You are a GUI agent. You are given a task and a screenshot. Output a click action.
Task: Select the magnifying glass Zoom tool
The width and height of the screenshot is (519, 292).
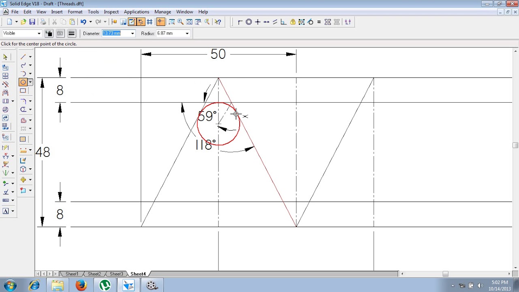pyautogui.click(x=180, y=22)
